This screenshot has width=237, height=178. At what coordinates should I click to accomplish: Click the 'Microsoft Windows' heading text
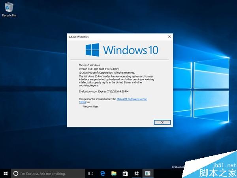coord(90,65)
